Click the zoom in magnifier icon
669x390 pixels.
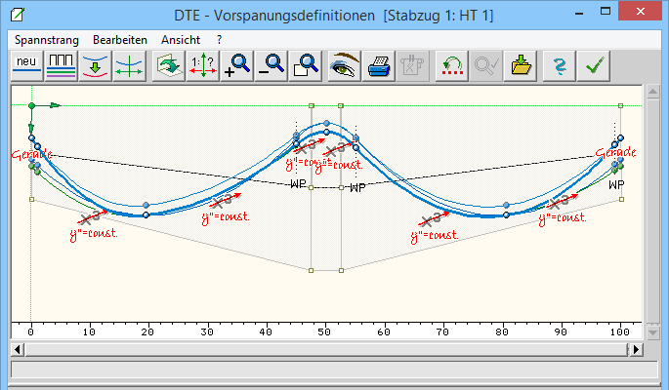point(236,65)
